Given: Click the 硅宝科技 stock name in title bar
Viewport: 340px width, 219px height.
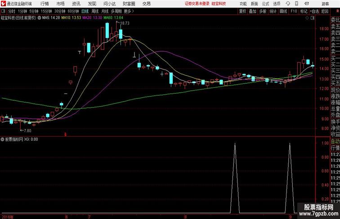Looking at the screenshot, I should click(x=219, y=4).
